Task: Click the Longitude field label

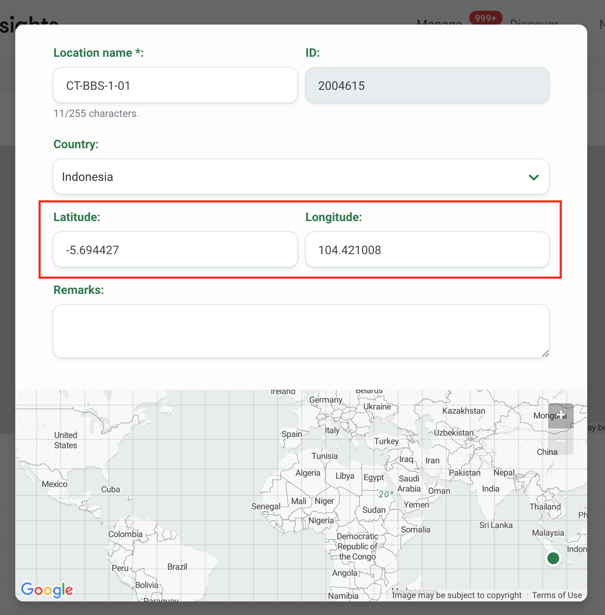Action: (x=334, y=217)
